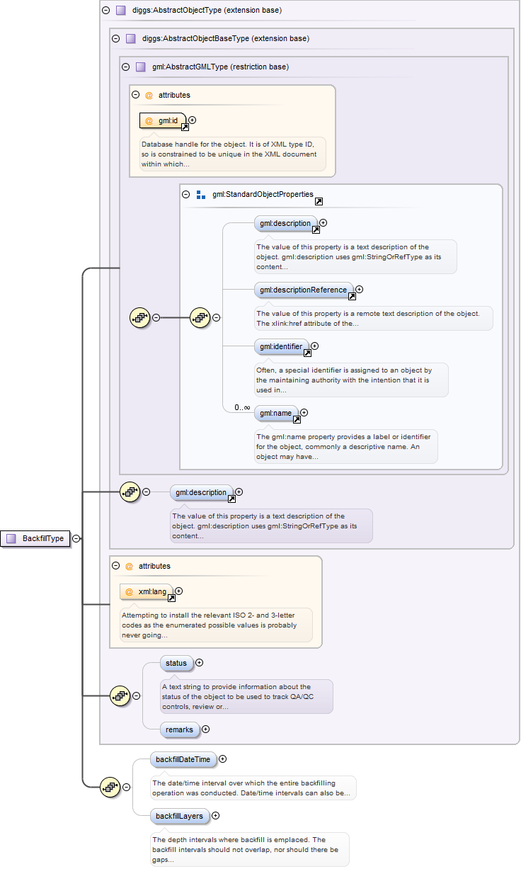Click the purple type icon in BackfillType

point(11,539)
